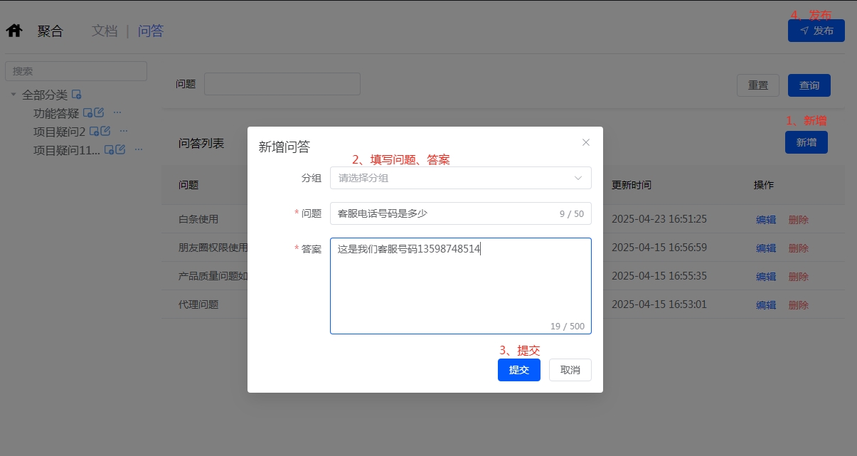
Task: Cancel the dialog with 取消 button
Action: [570, 370]
